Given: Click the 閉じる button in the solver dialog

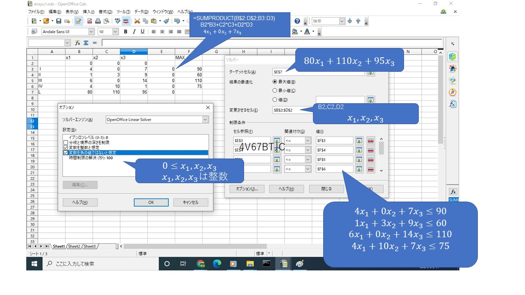Looking at the screenshot, I should click(x=326, y=189).
